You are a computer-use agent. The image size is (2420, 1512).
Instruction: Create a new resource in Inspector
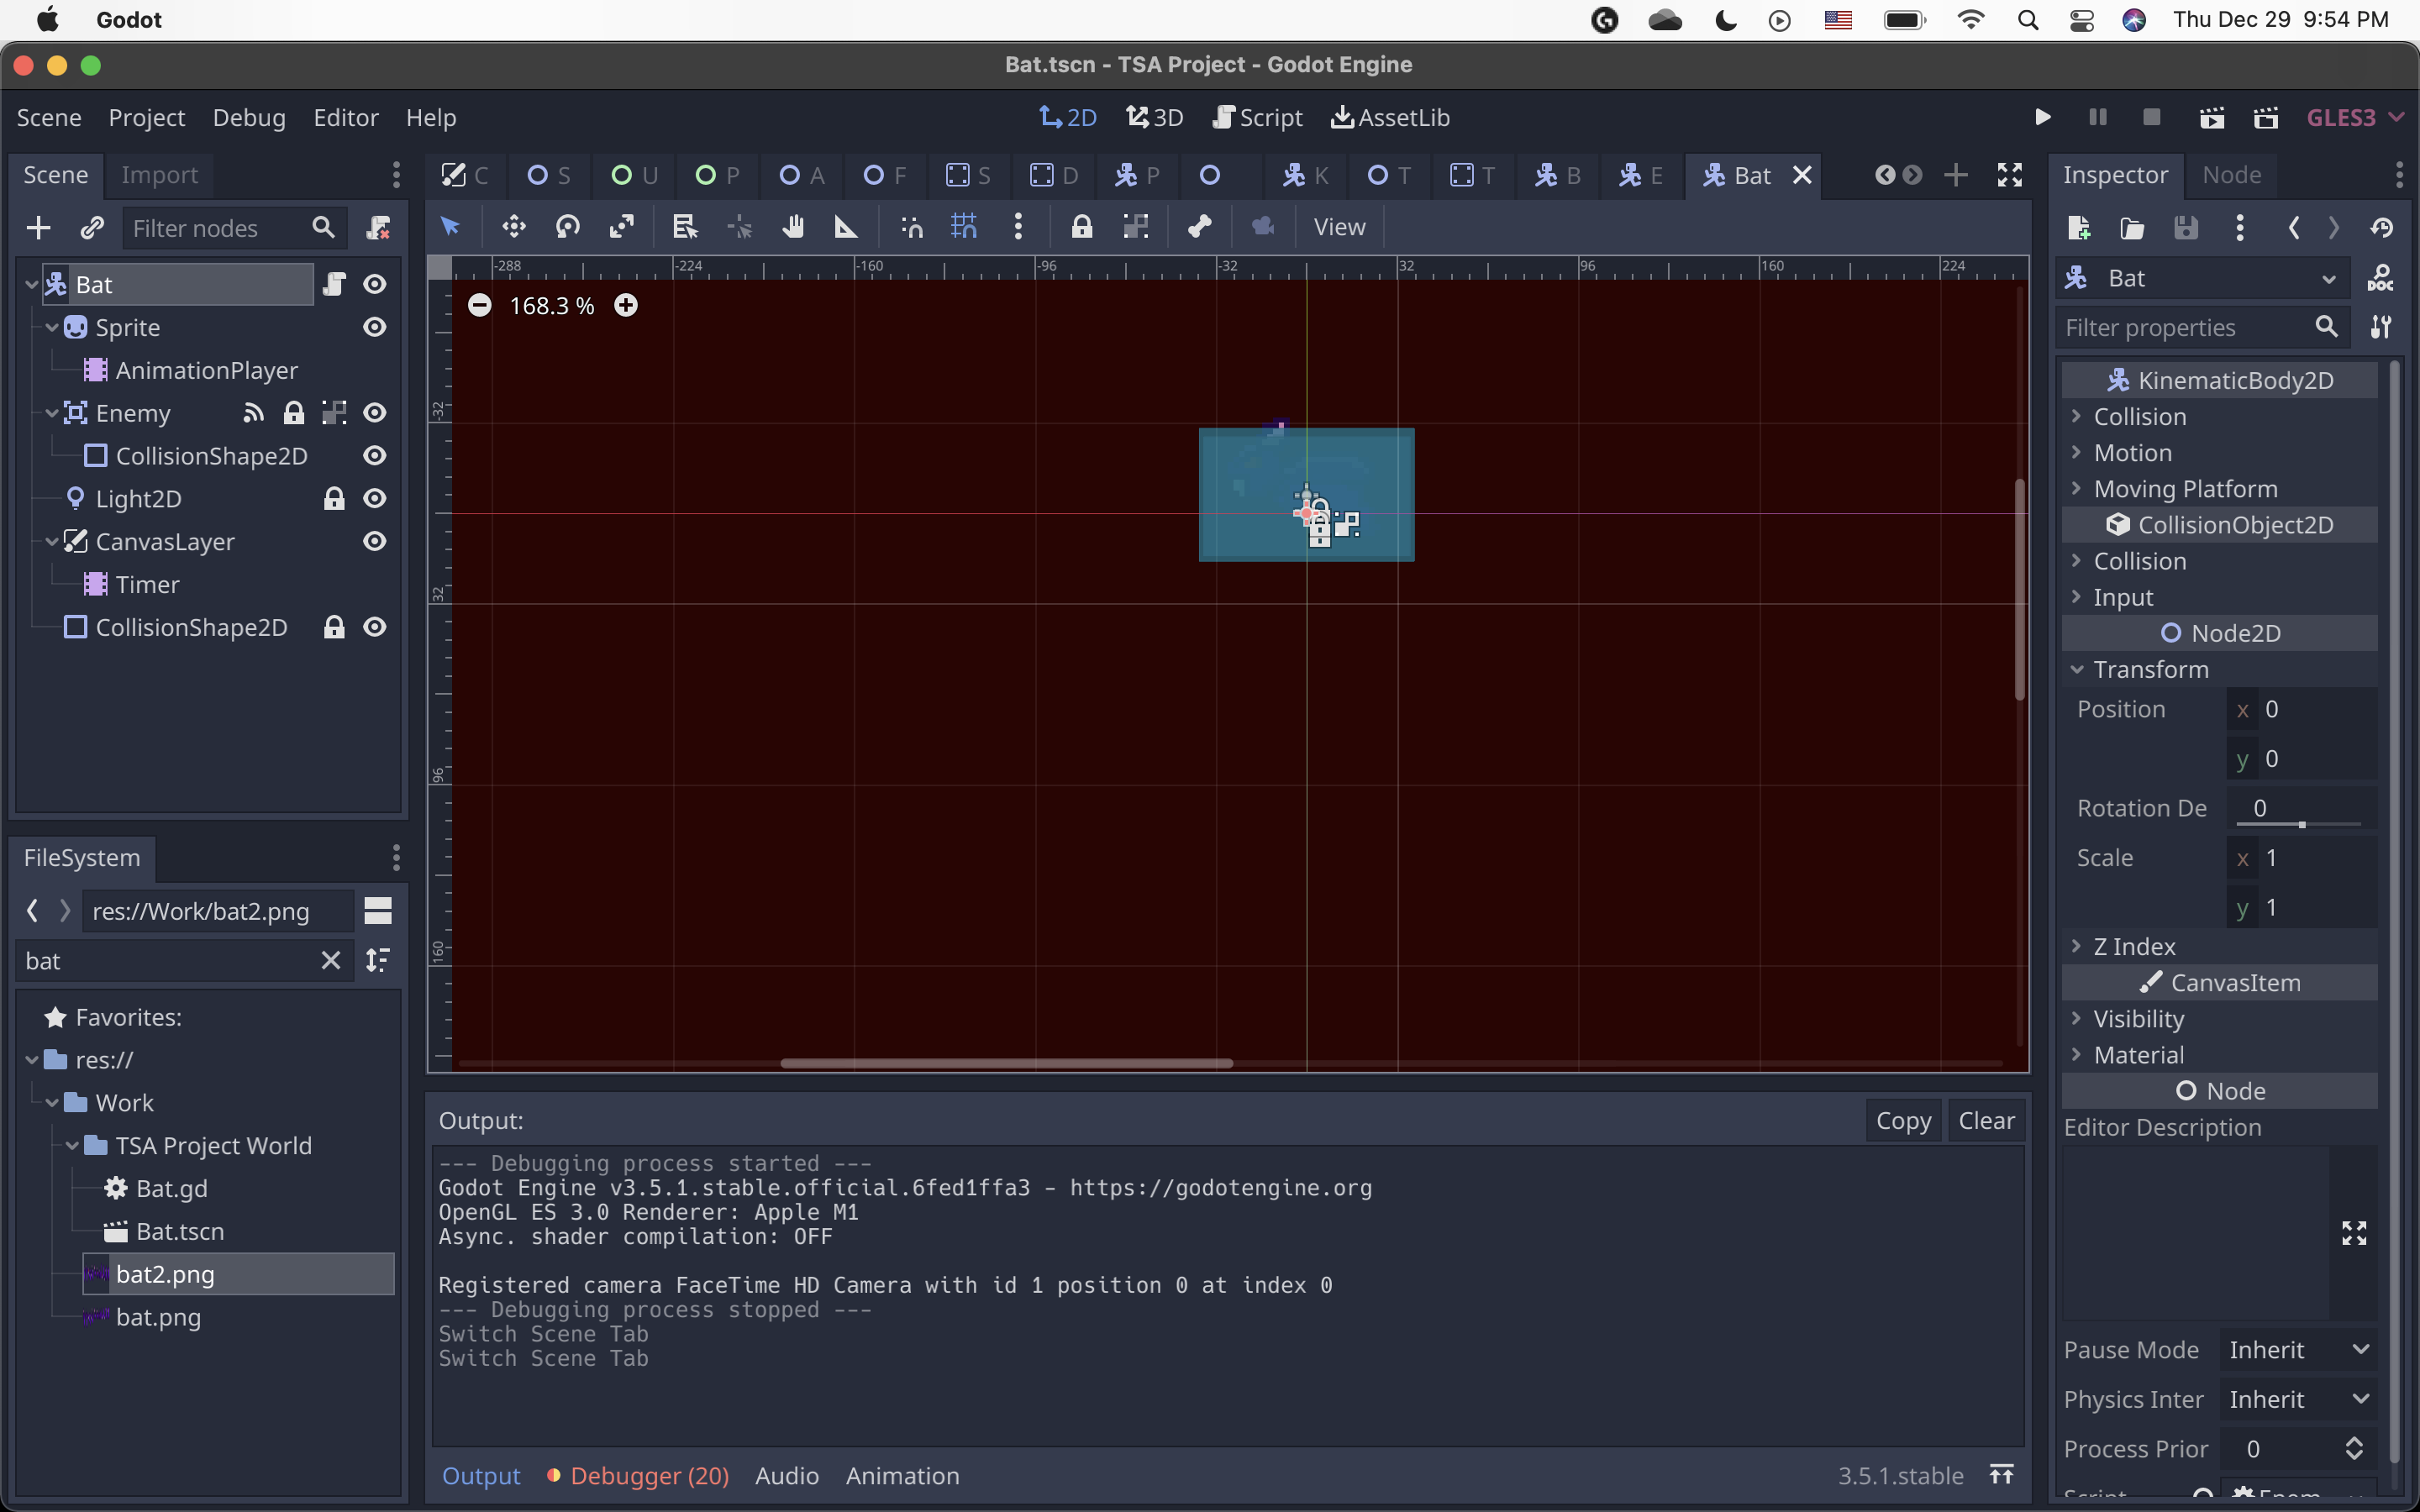pyautogui.click(x=2079, y=228)
